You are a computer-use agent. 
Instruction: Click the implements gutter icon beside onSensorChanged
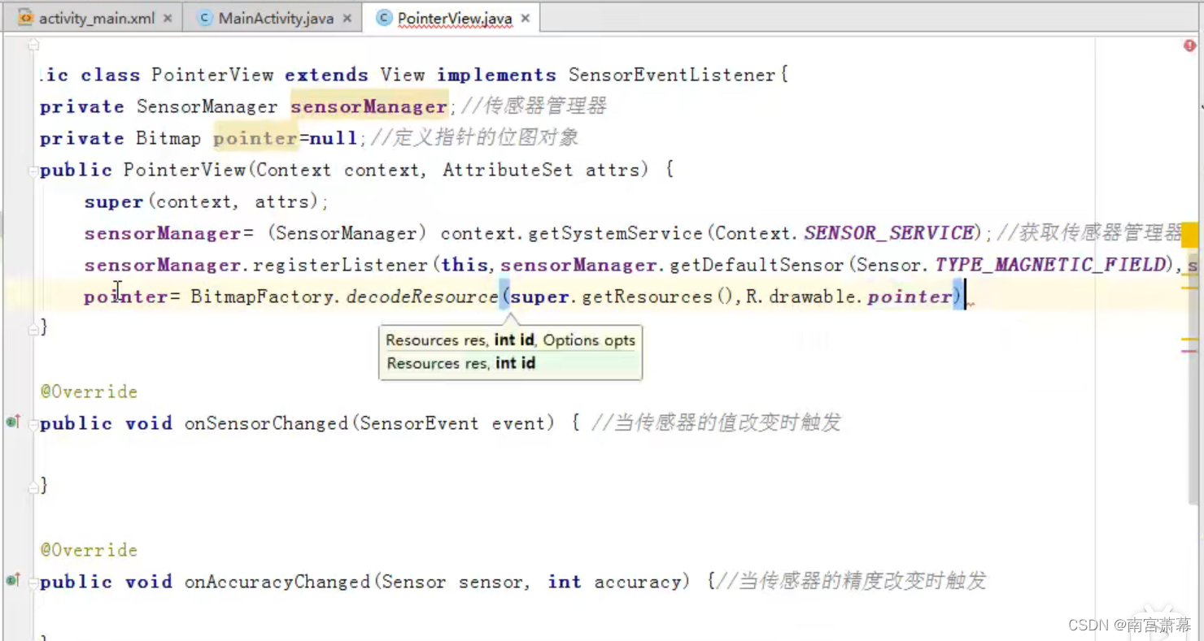tap(13, 422)
